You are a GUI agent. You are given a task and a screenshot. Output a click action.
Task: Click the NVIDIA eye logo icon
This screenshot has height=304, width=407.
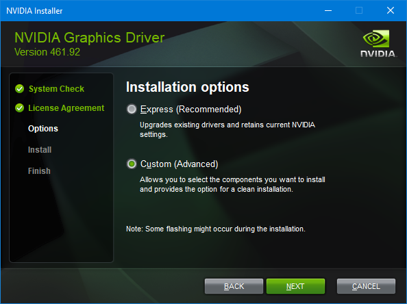click(x=376, y=38)
